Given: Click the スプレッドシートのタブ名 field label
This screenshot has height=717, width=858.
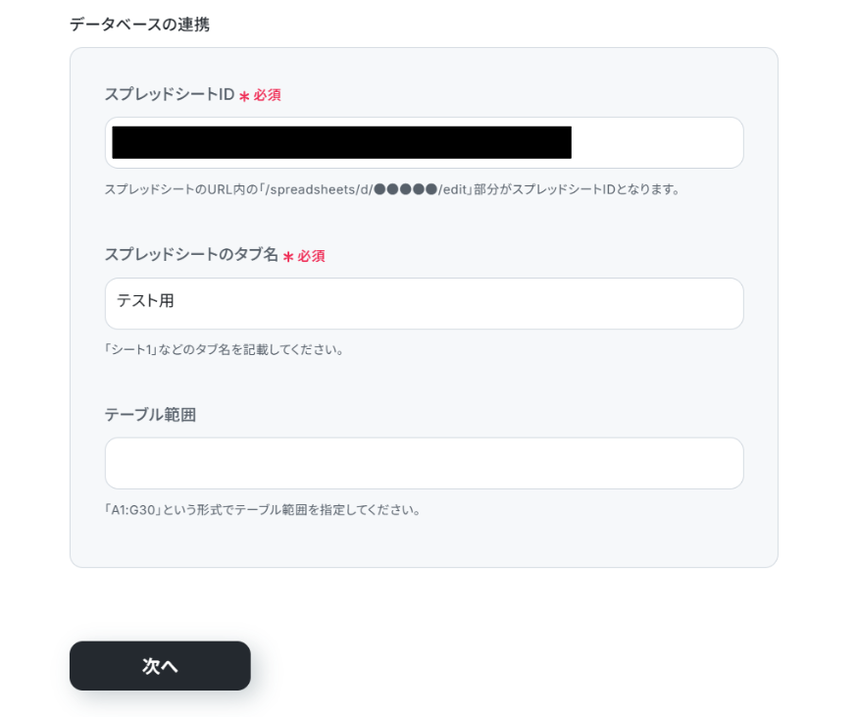Looking at the screenshot, I should pyautogui.click(x=191, y=255).
